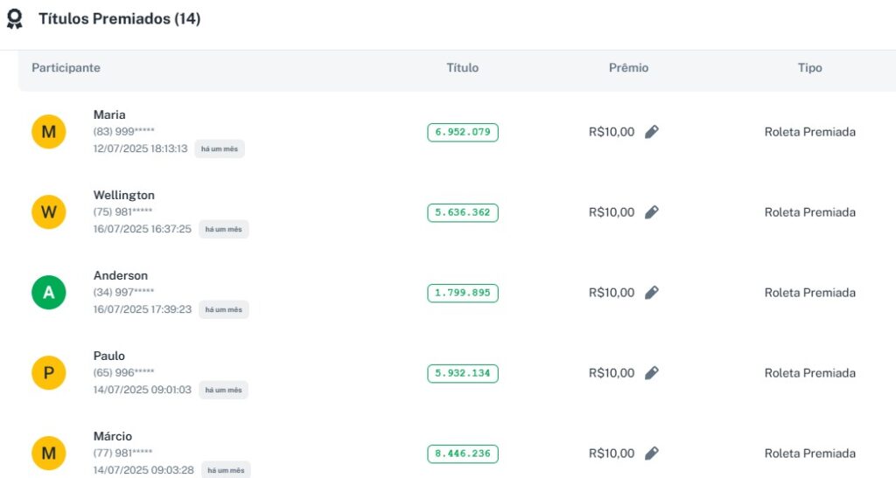
Task: Click the Participante column header
Action: point(66,68)
